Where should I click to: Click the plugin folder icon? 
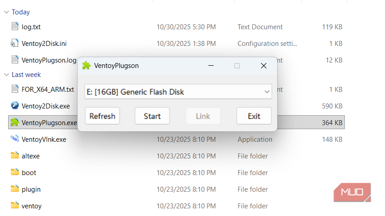tap(15, 189)
